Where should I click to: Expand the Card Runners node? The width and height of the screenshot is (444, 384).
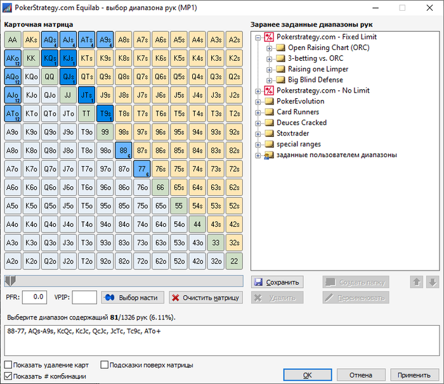pos(258,113)
